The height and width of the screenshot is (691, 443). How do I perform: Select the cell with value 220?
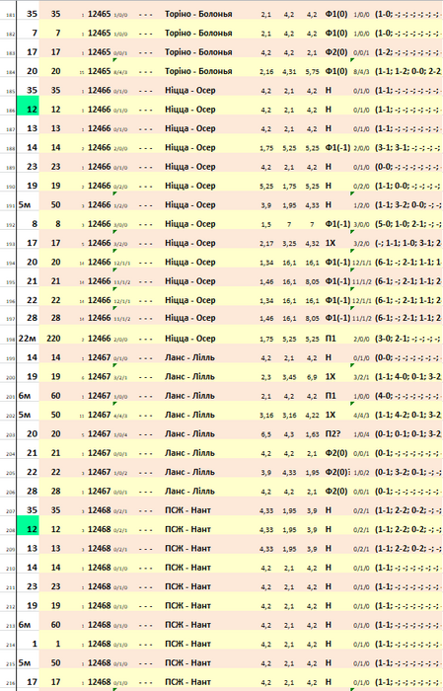click(x=55, y=338)
